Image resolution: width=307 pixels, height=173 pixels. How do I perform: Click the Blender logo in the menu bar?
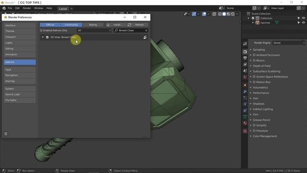tap(4, 8)
